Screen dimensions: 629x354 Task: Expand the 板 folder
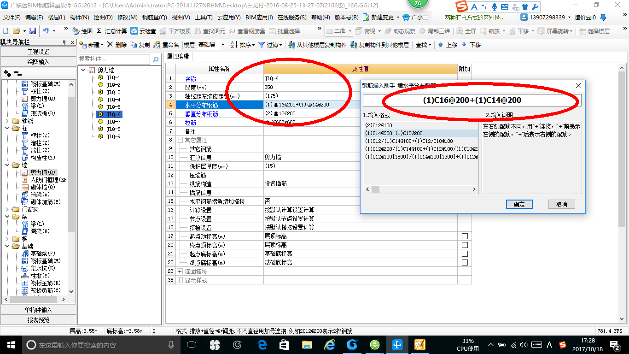(x=7, y=239)
